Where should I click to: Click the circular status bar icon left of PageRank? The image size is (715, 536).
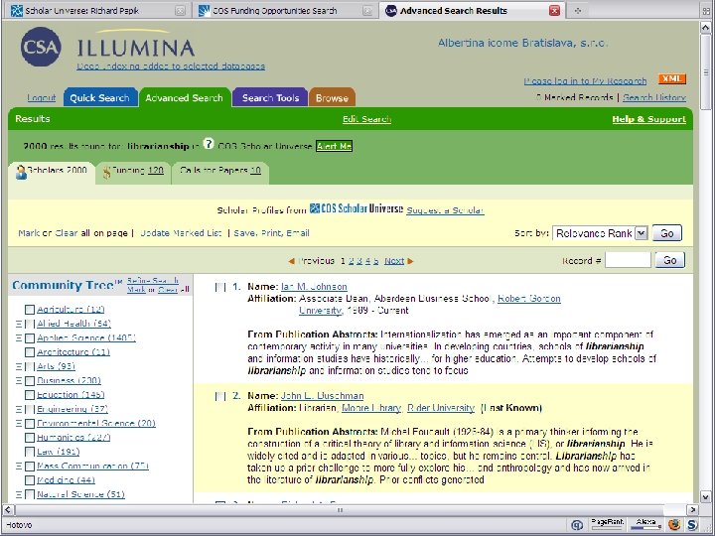tap(577, 525)
